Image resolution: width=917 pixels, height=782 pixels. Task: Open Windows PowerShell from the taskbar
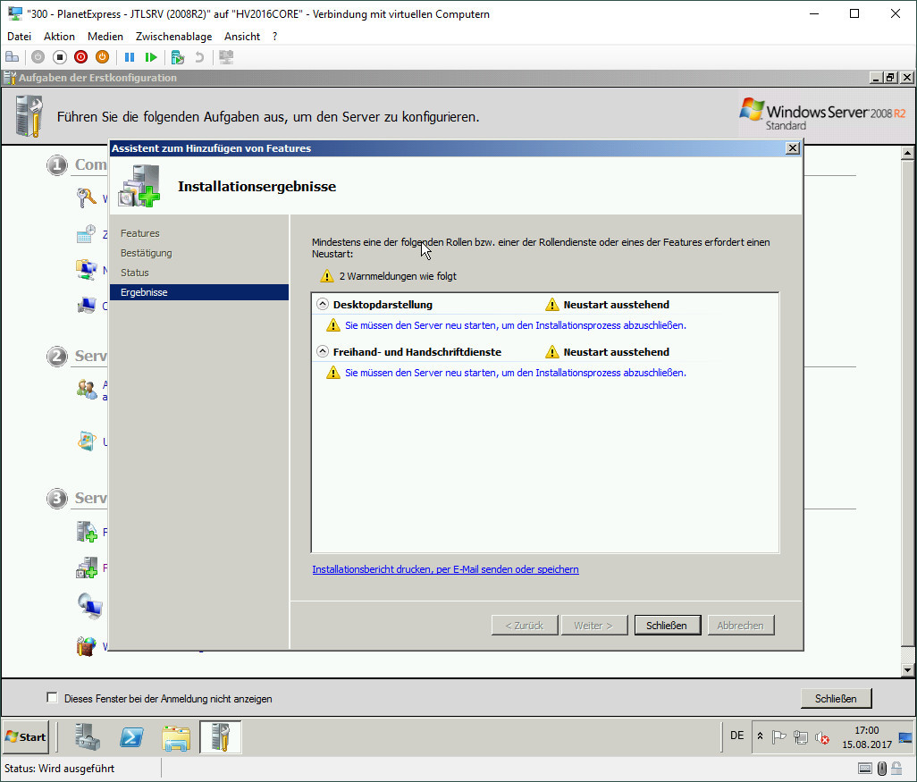(134, 736)
